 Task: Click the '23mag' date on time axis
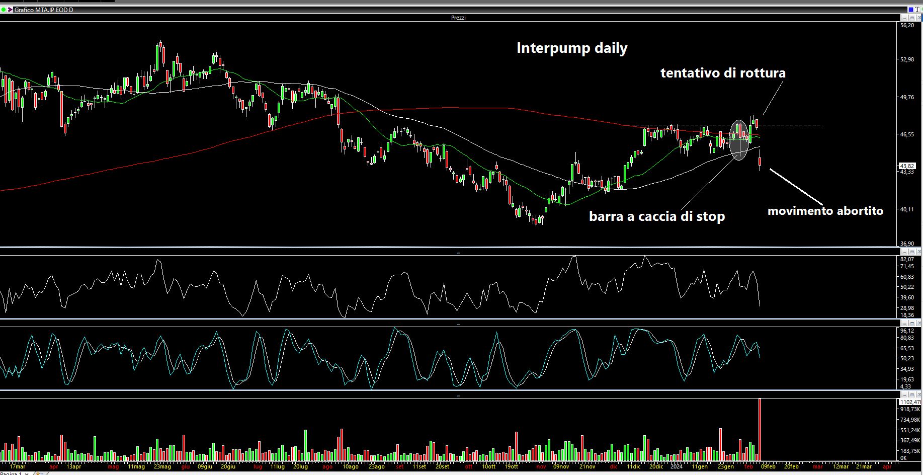[x=162, y=467]
